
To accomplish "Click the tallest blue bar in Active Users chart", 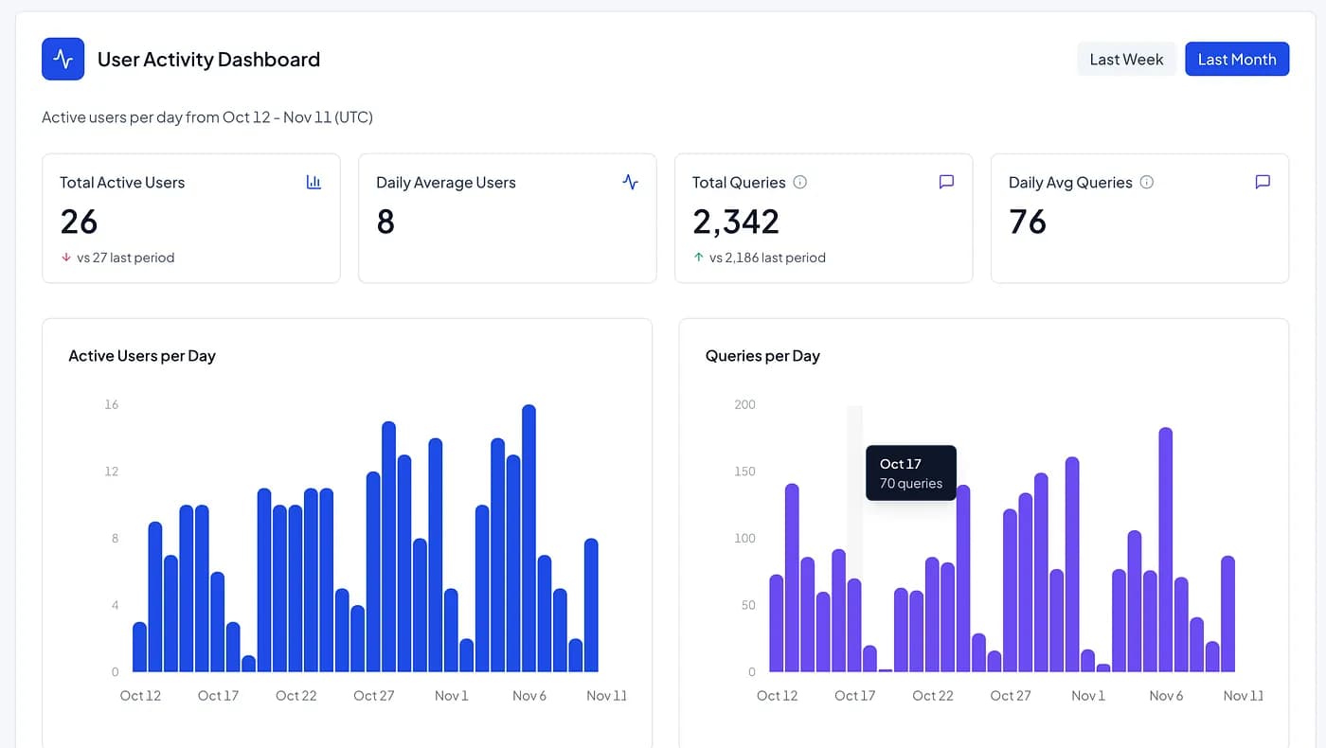I will pos(529,539).
